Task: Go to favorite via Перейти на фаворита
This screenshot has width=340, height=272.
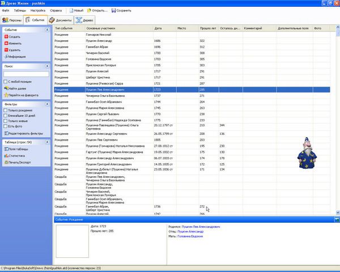Action: click(x=6, y=95)
